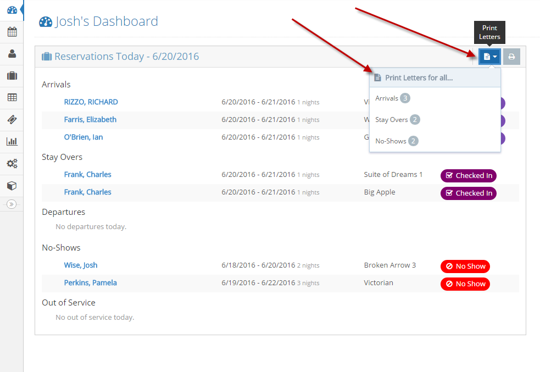Open the suitcase reservations icon in sidebar
540x372 pixels.
(x=12, y=76)
